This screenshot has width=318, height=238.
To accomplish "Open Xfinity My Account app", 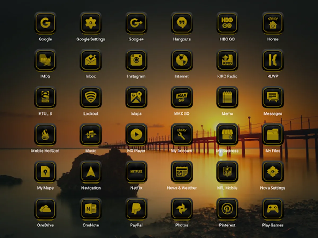I will pos(182,135).
